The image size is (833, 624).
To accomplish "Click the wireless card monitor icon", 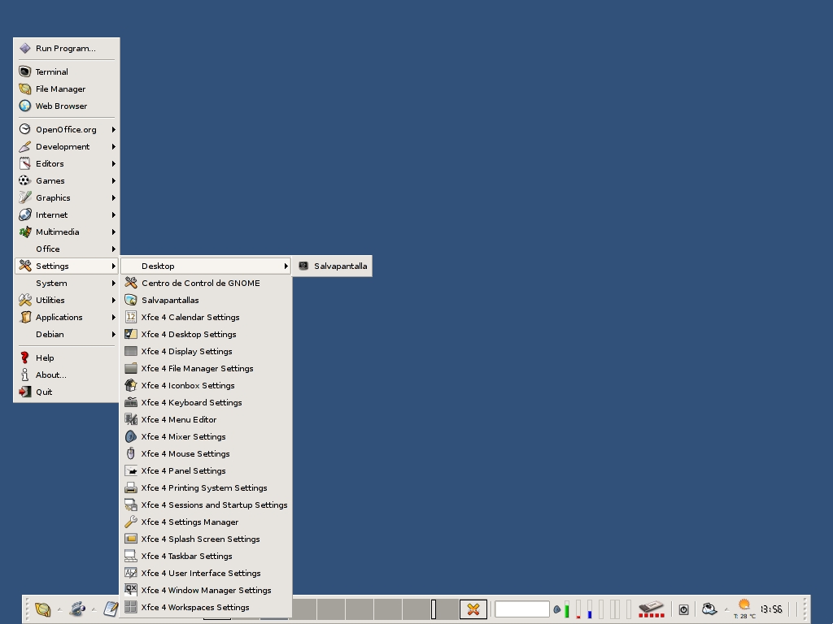I will click(652, 609).
